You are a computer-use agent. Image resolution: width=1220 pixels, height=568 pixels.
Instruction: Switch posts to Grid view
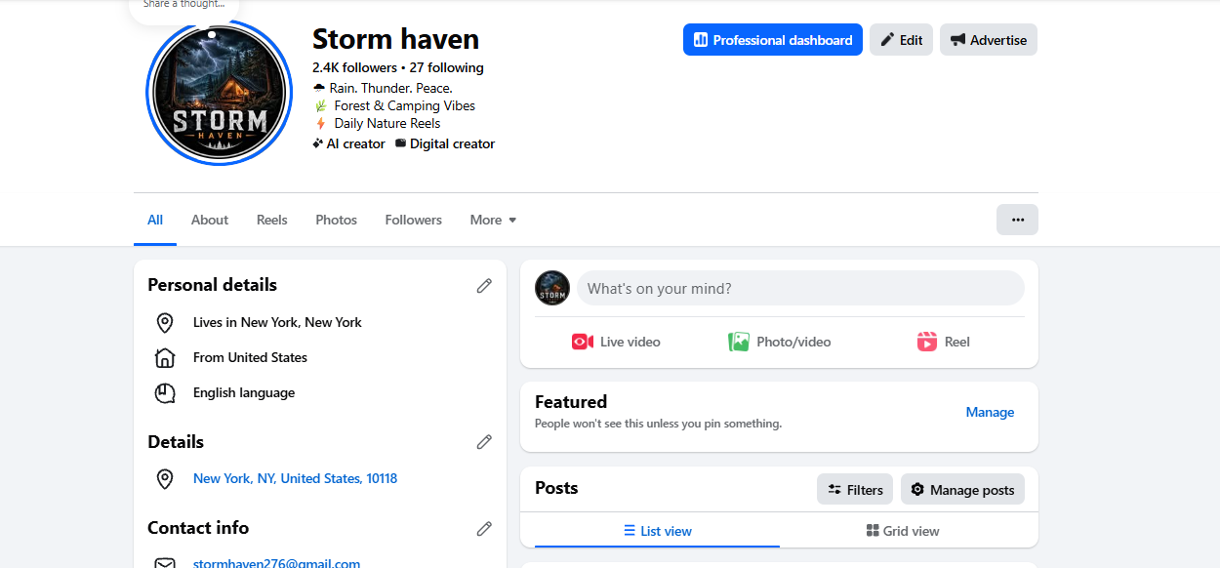903,531
